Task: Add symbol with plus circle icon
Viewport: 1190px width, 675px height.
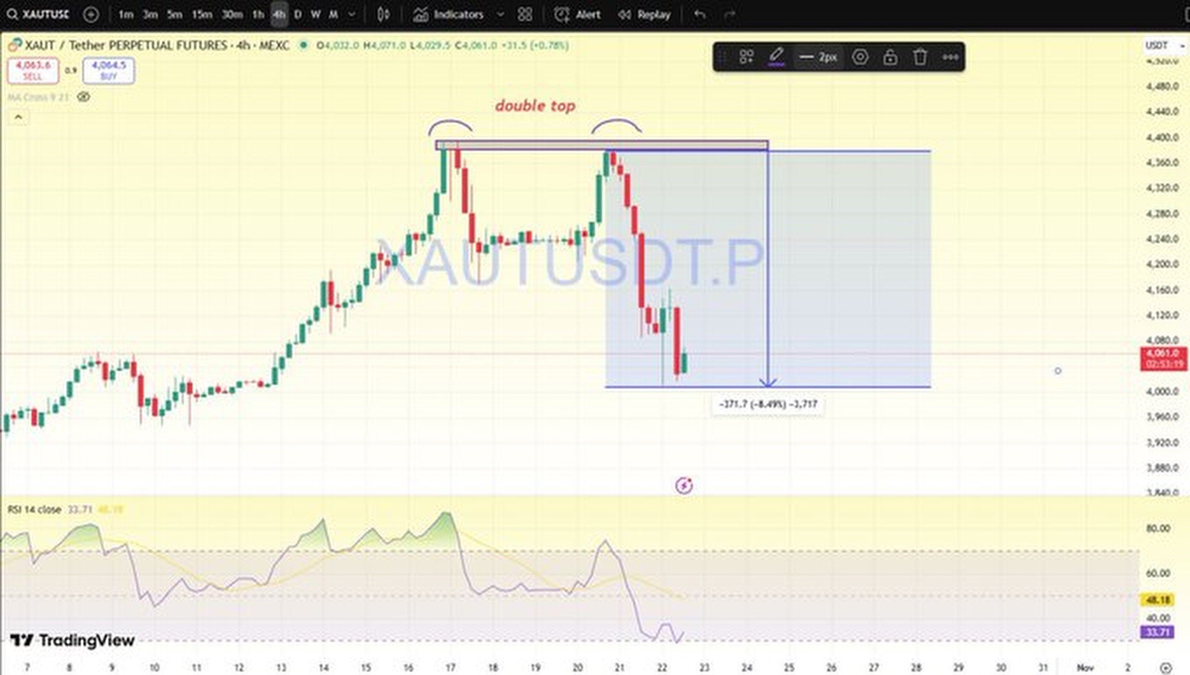Action: point(90,14)
